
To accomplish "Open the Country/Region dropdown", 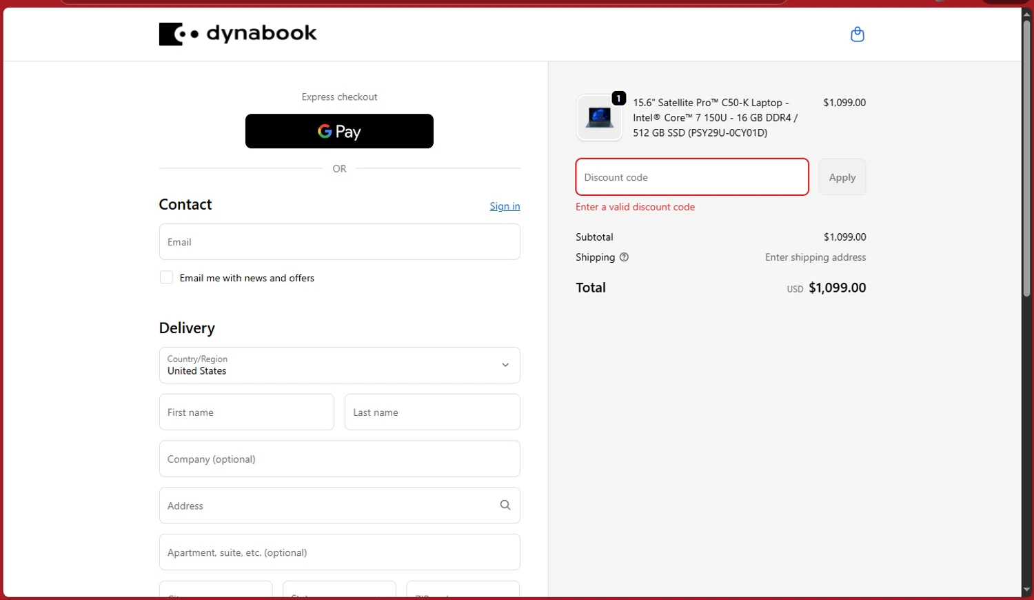I will click(x=339, y=365).
